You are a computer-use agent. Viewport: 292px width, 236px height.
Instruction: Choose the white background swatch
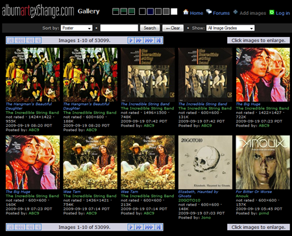tap(174, 12)
